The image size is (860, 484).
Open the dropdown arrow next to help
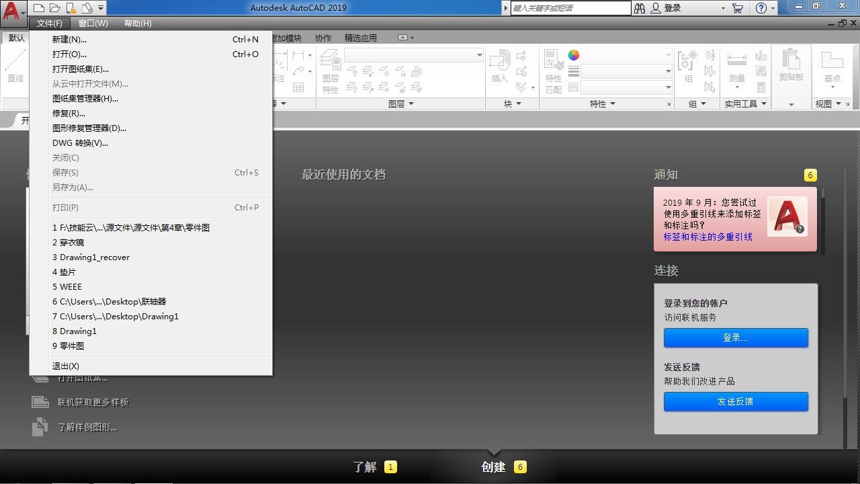click(x=773, y=8)
